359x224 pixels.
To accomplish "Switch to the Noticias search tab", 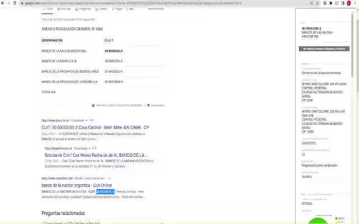I will tap(64, 9).
